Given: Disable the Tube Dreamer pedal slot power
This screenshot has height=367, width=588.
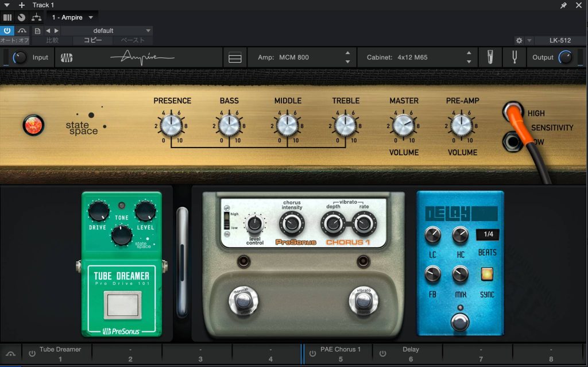Looking at the screenshot, I should 32,354.
